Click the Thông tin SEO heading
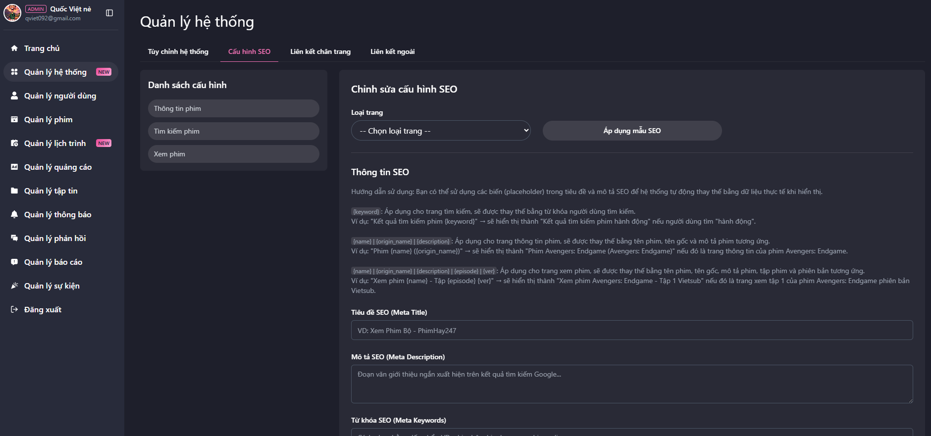Image resolution: width=931 pixels, height=436 pixels. 380,172
